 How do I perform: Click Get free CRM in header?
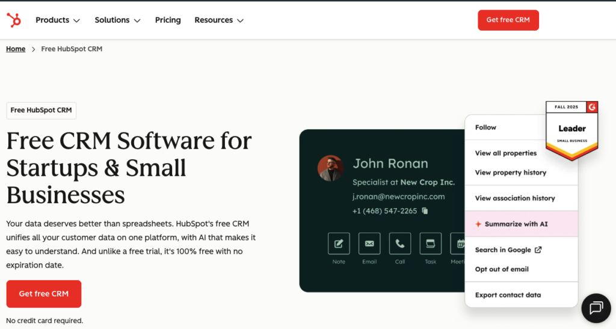[x=508, y=20]
